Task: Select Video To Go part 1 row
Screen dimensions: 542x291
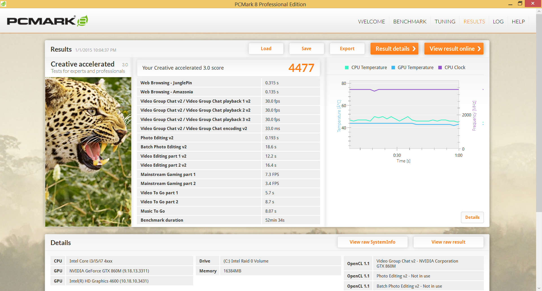Action: click(x=228, y=193)
